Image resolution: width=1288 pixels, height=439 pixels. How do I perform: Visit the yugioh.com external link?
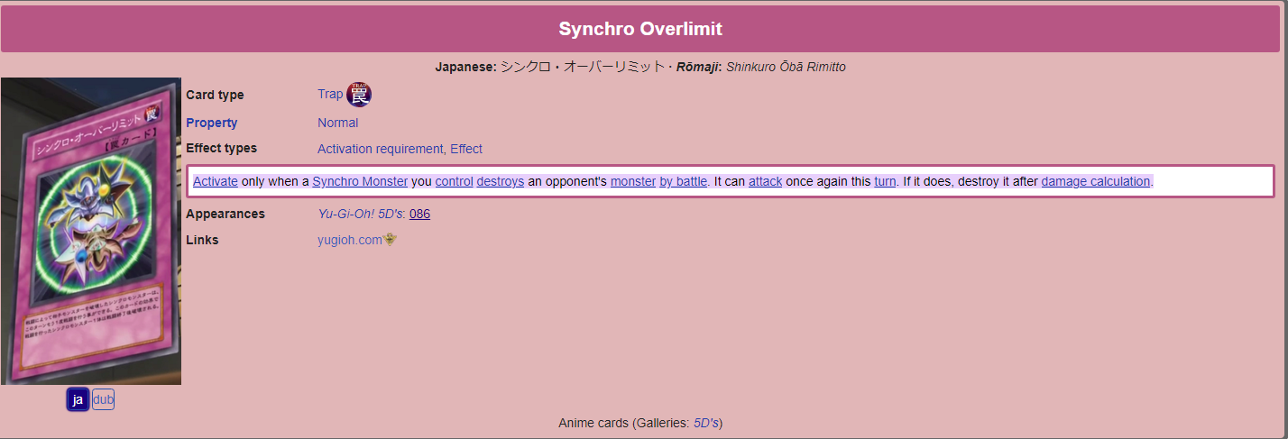tap(350, 240)
